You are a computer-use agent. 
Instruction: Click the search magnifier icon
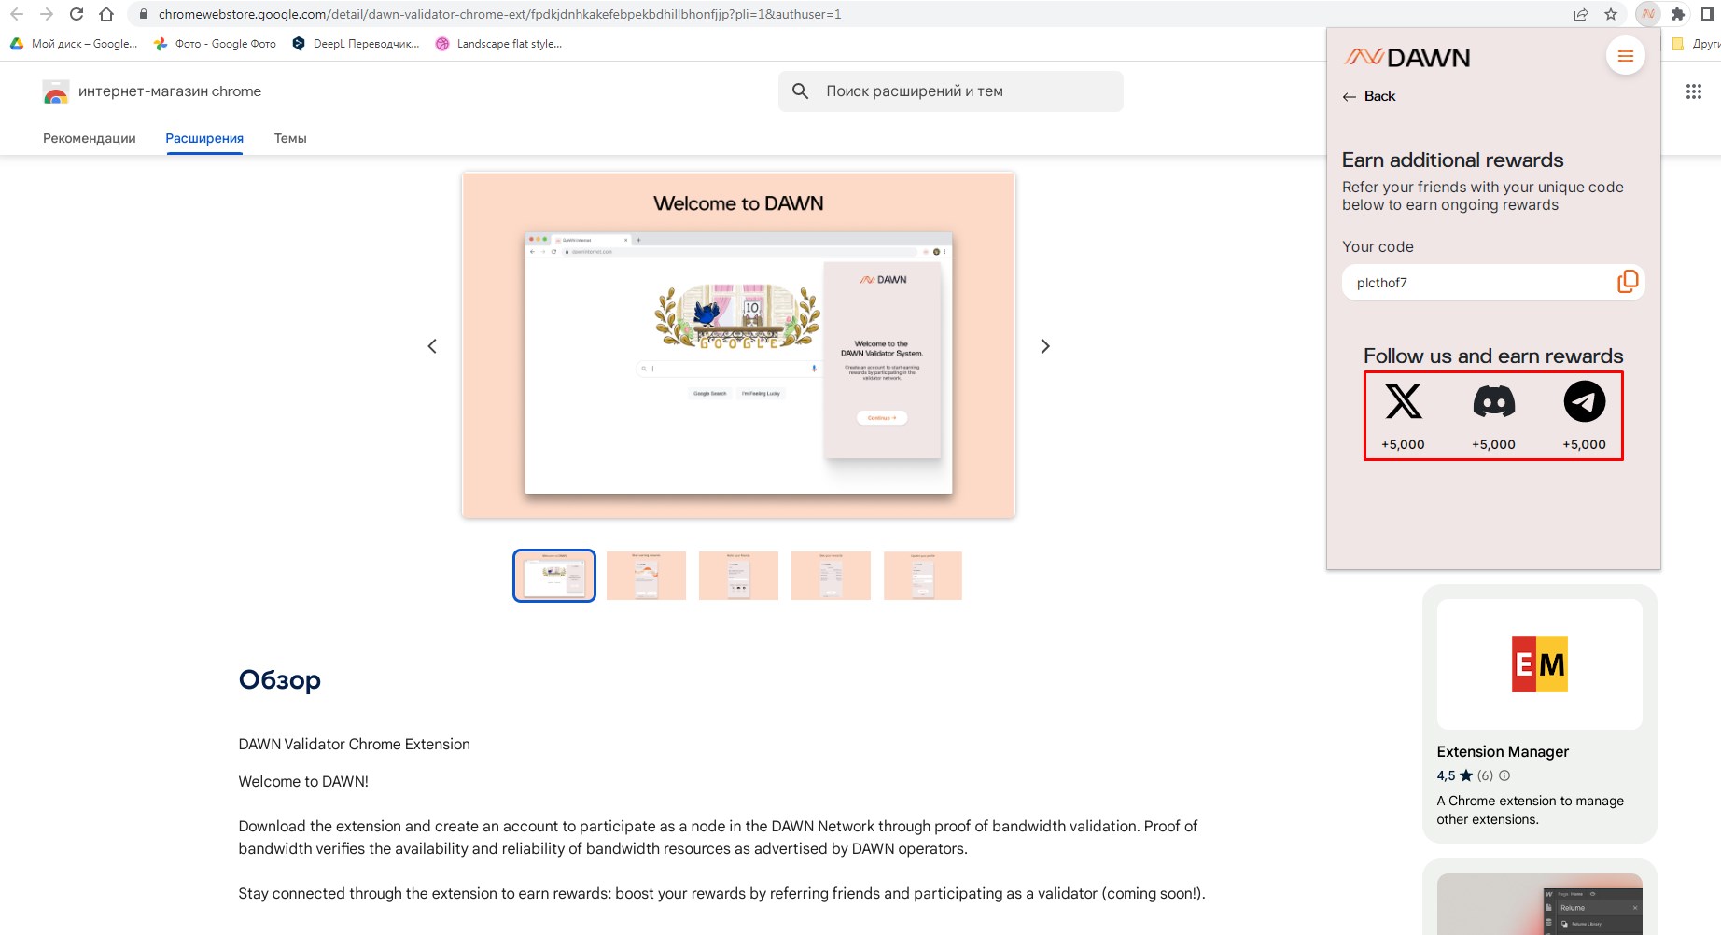point(800,91)
